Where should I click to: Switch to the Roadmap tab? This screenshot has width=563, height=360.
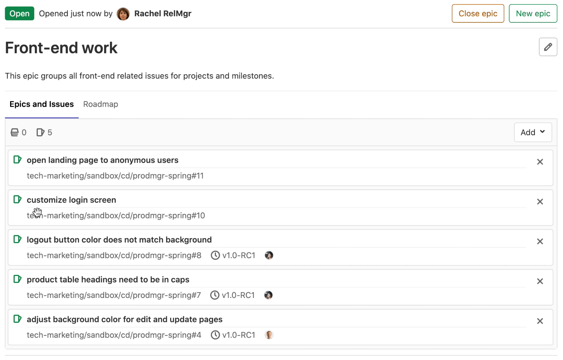100,104
